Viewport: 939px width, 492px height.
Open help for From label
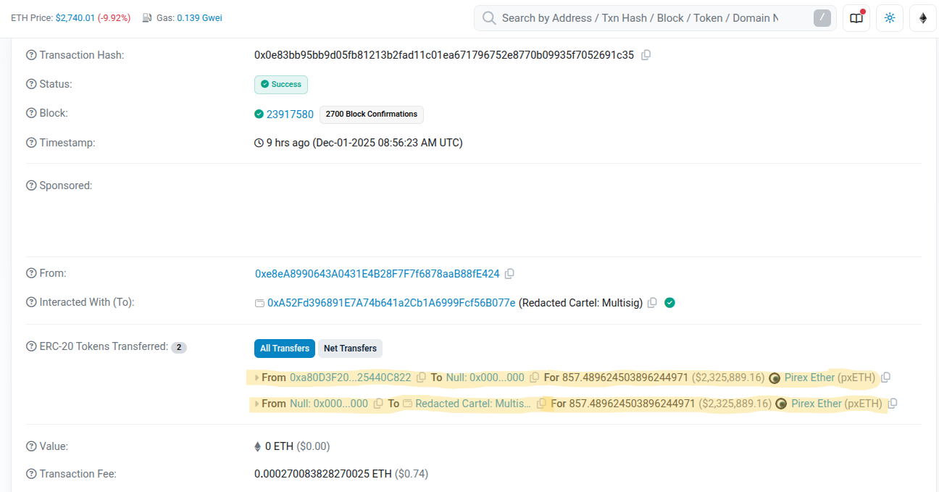click(31, 273)
